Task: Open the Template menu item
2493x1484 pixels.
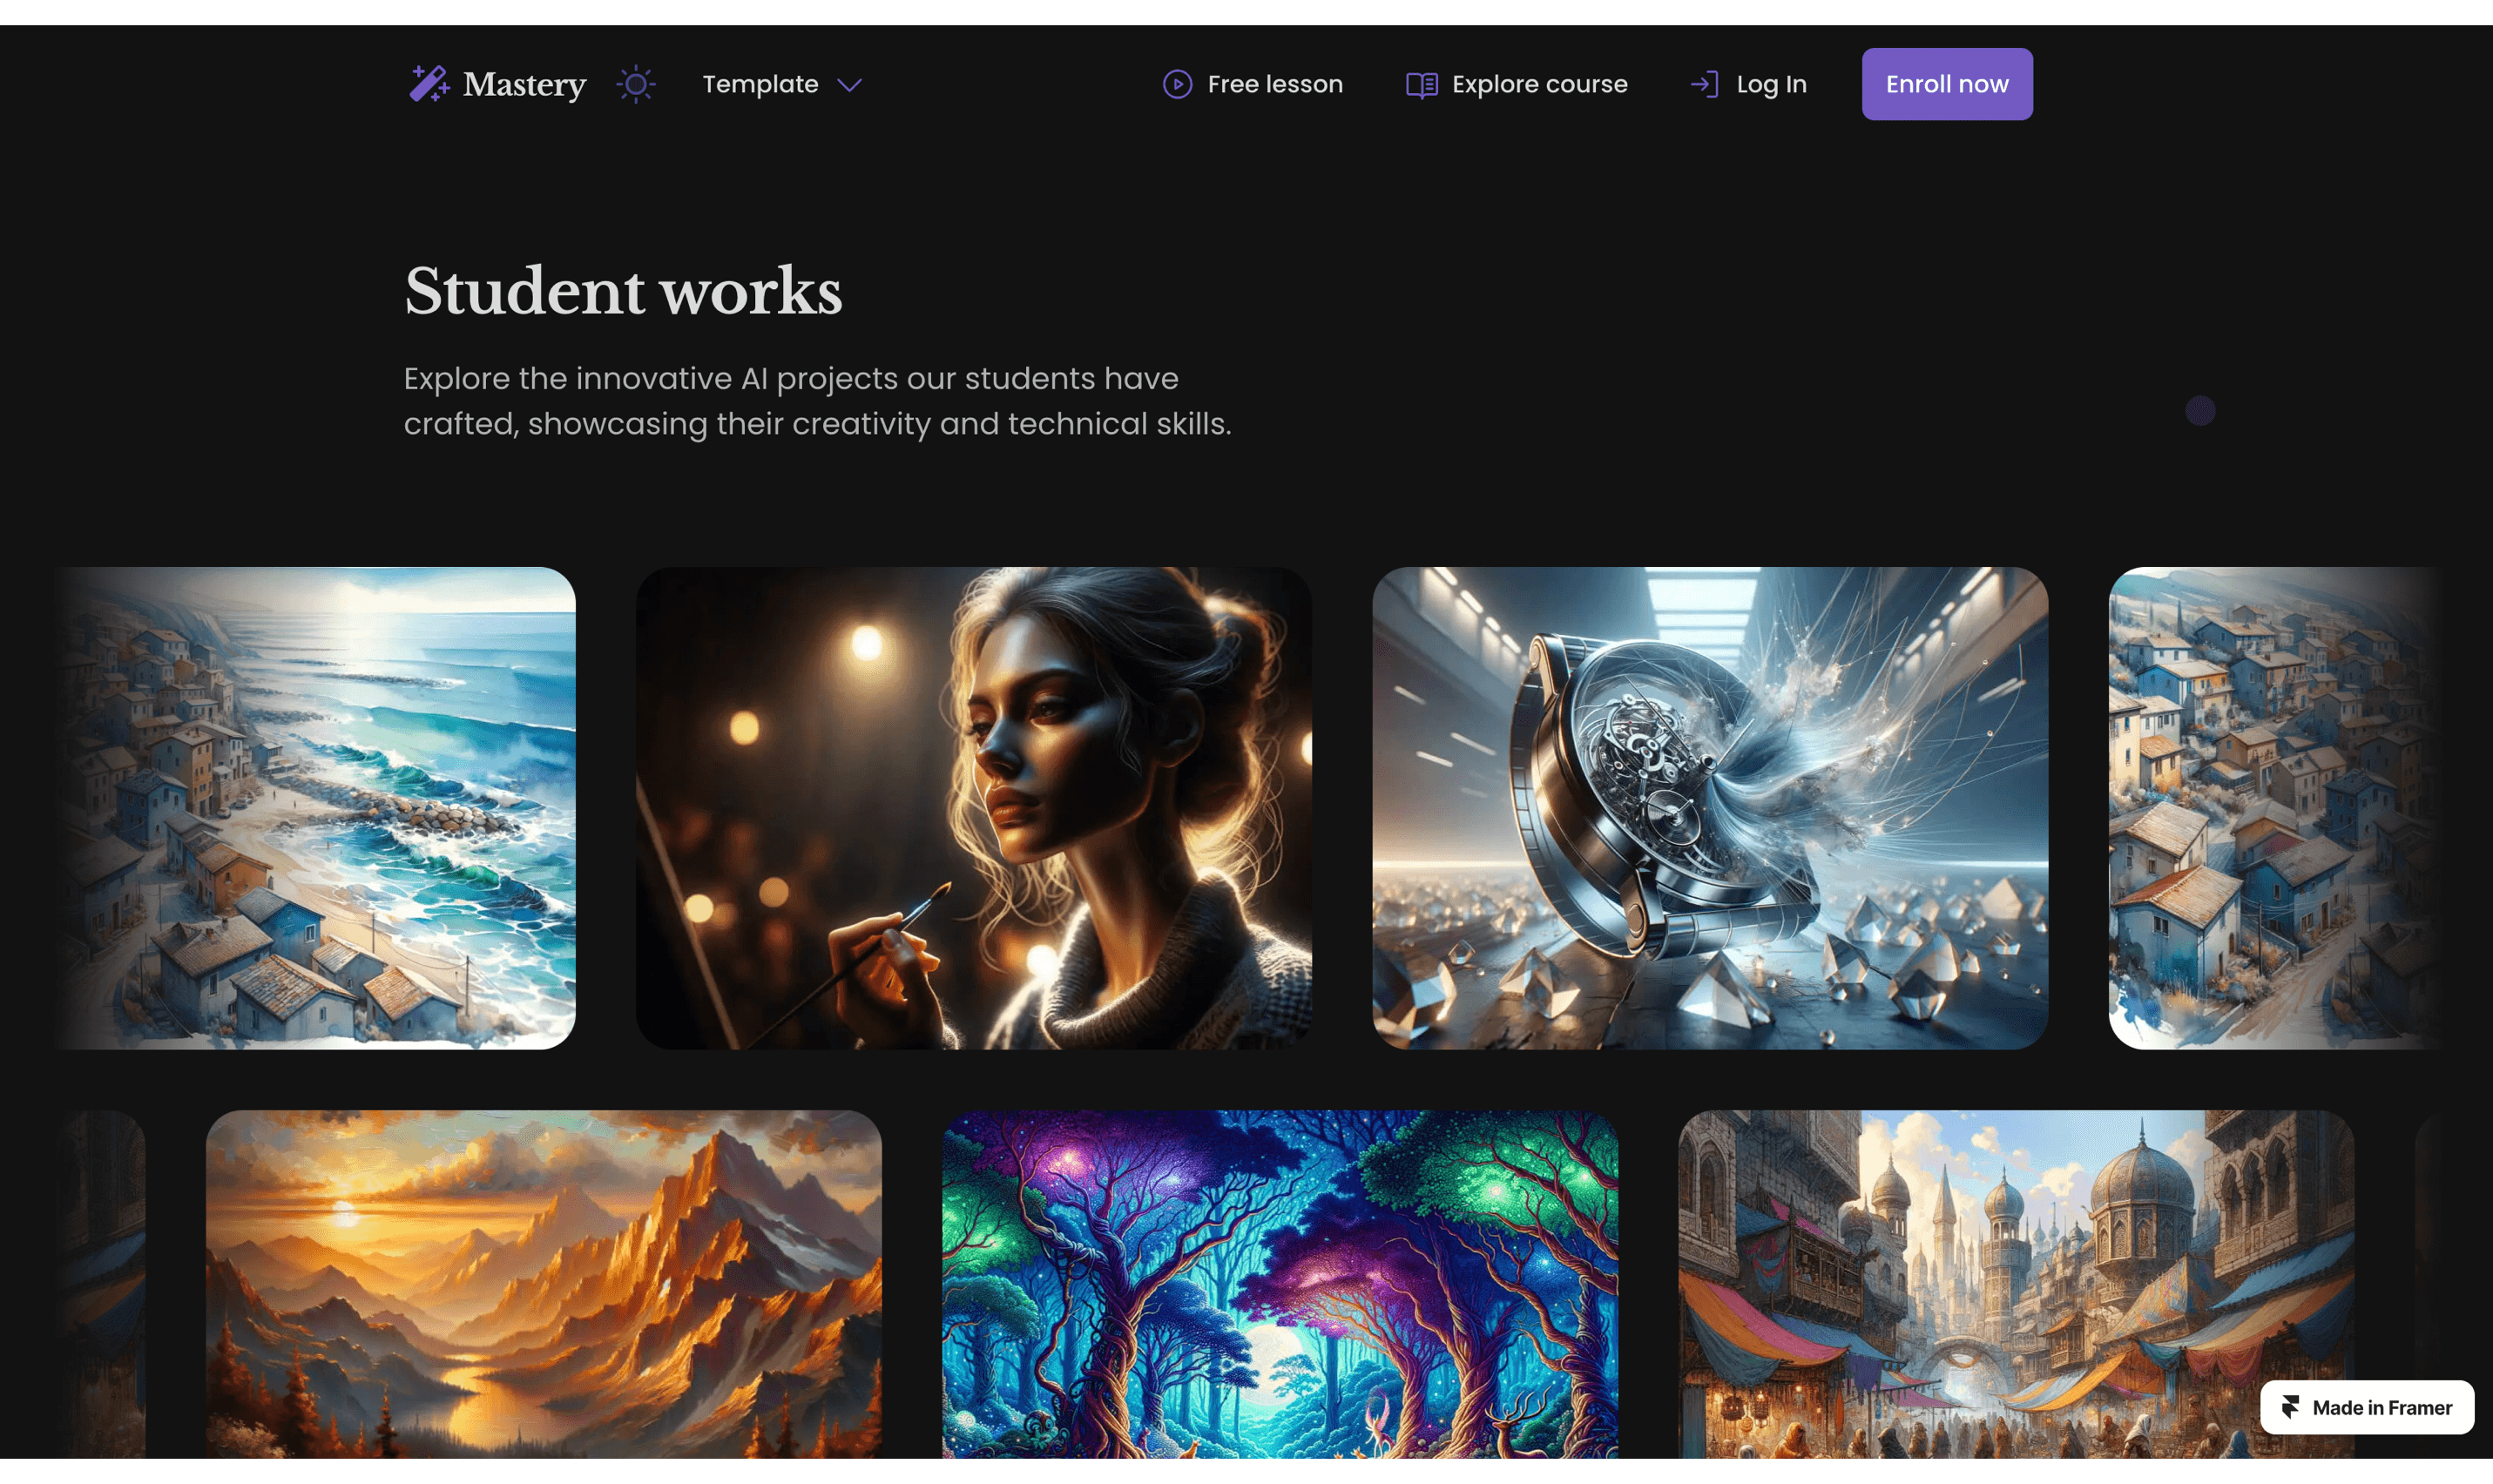Action: (760, 84)
